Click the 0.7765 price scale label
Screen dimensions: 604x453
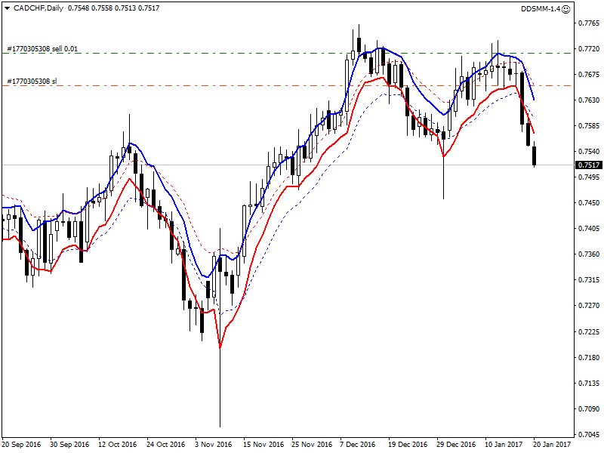[x=589, y=23]
